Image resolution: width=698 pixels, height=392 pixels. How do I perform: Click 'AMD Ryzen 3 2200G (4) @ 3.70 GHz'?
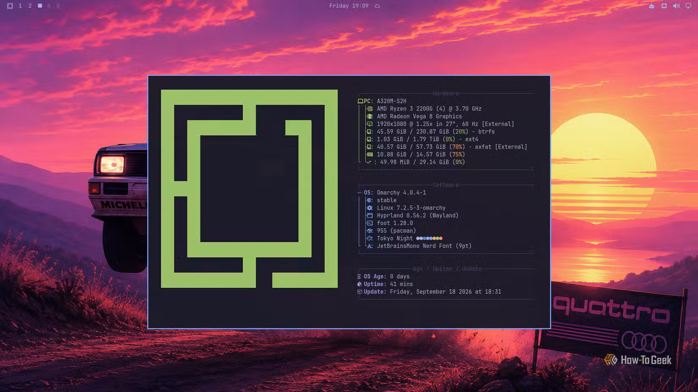[429, 109]
